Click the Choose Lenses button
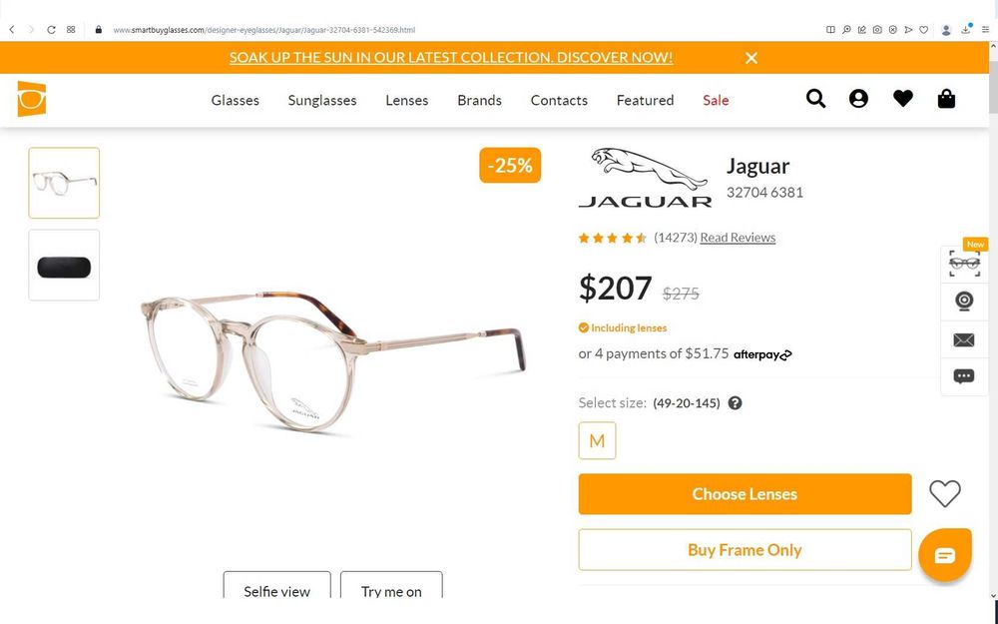The image size is (998, 624). click(745, 494)
